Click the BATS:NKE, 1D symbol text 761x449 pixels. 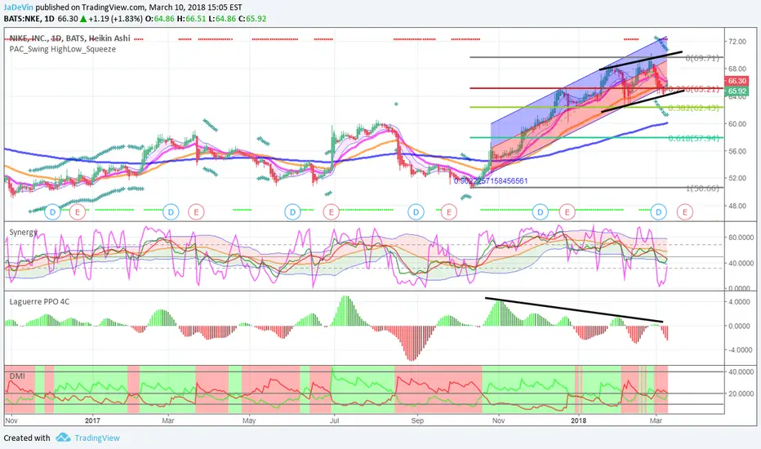29,19
